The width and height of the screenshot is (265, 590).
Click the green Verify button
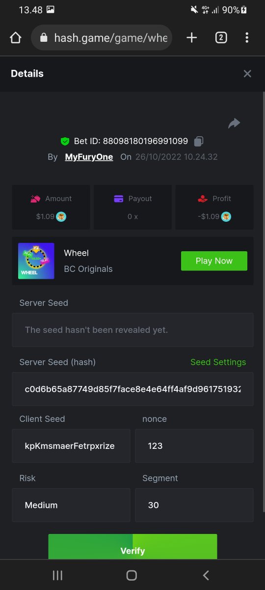coord(132,547)
